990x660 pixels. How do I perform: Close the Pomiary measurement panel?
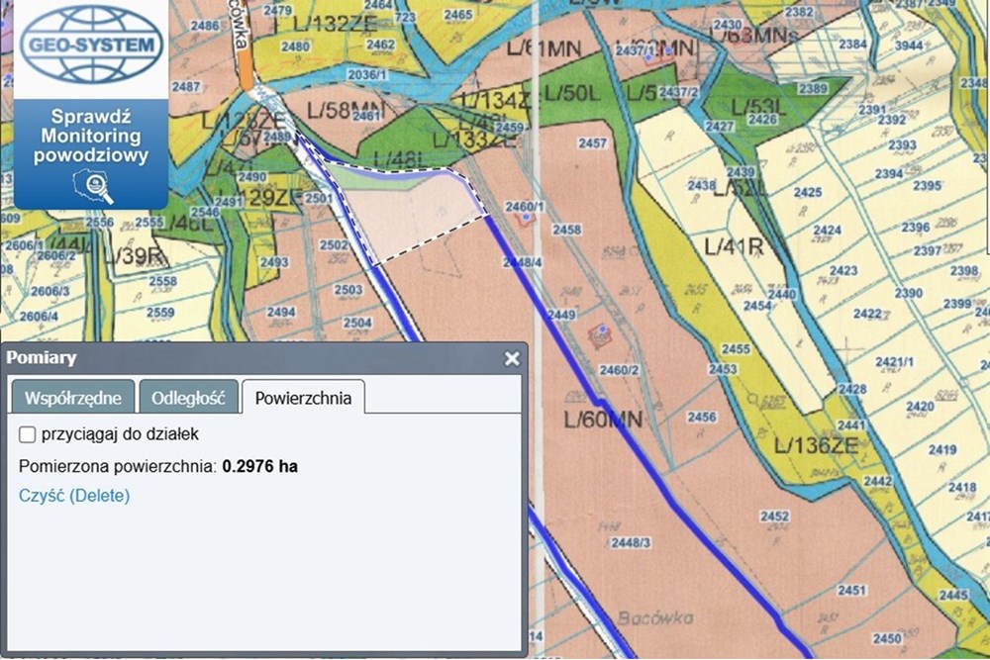pos(512,359)
